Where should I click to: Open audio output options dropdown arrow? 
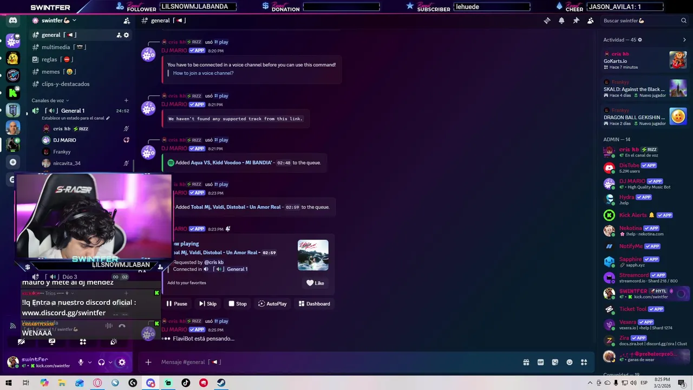[110, 362]
